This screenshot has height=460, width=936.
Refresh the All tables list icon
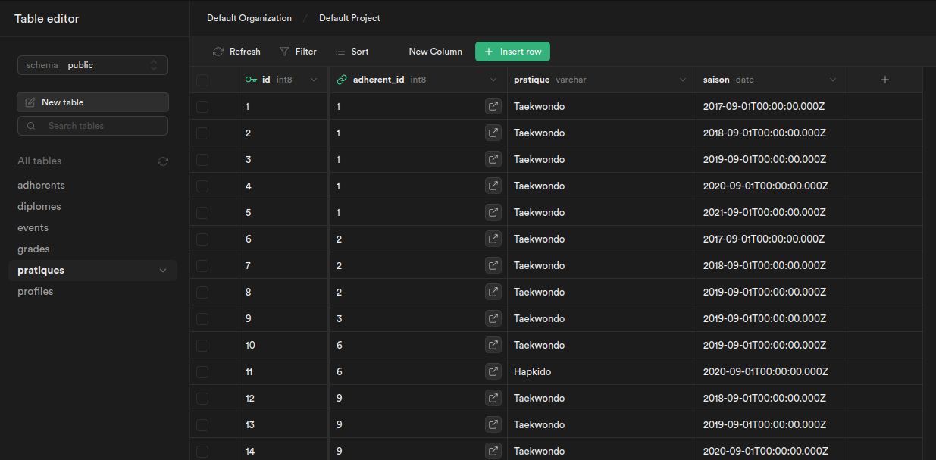[x=163, y=161]
